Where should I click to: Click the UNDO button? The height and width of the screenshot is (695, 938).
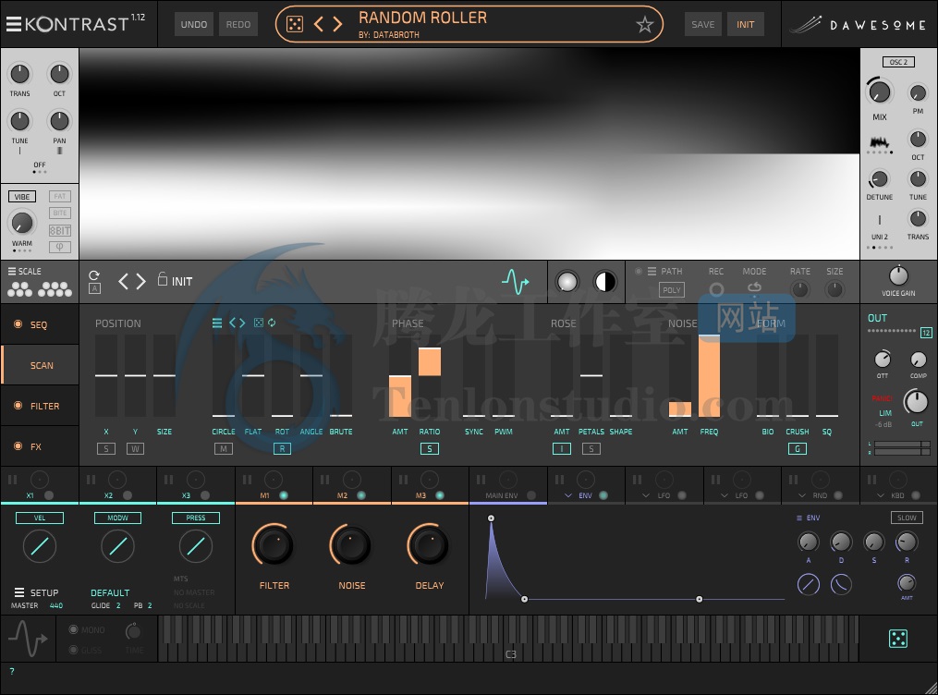point(194,24)
